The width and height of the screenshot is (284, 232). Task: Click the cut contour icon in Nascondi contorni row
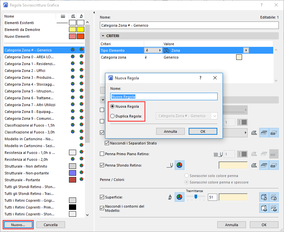[x=274, y=208]
